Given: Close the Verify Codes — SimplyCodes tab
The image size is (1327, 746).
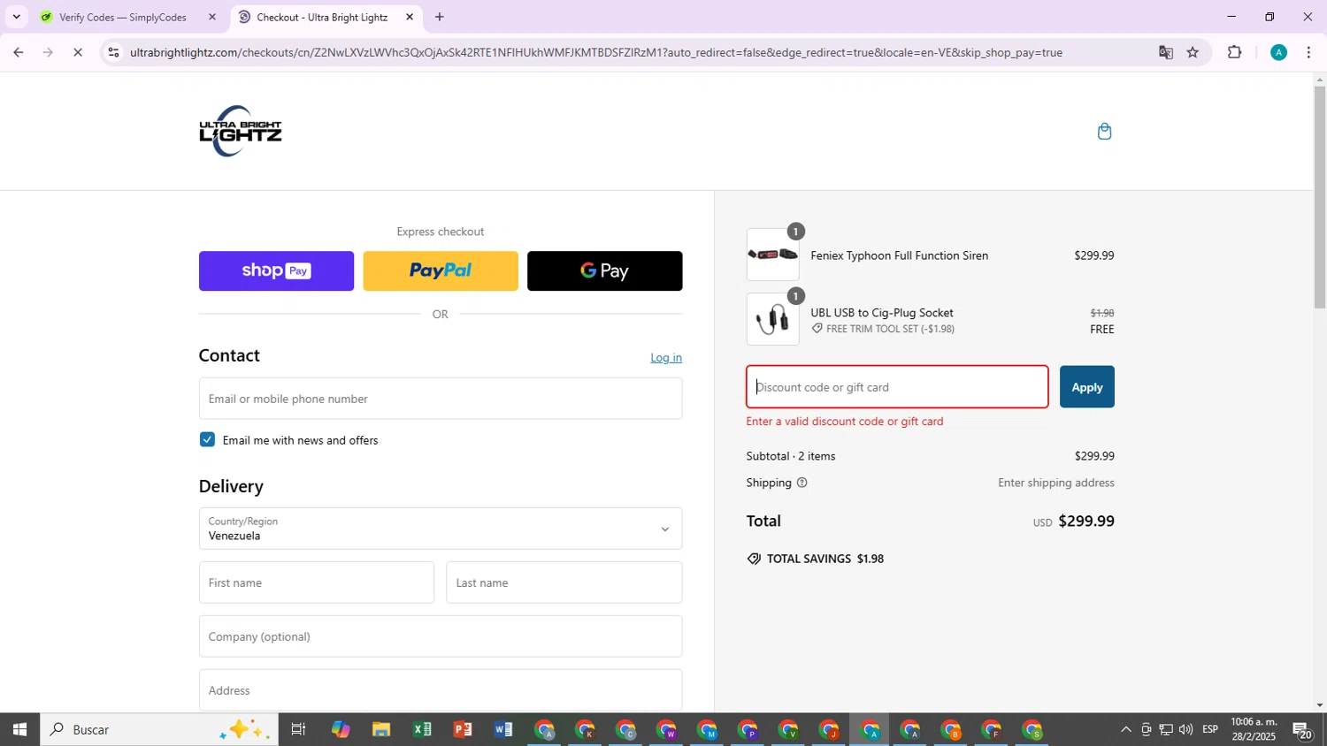Looking at the screenshot, I should click(x=211, y=17).
